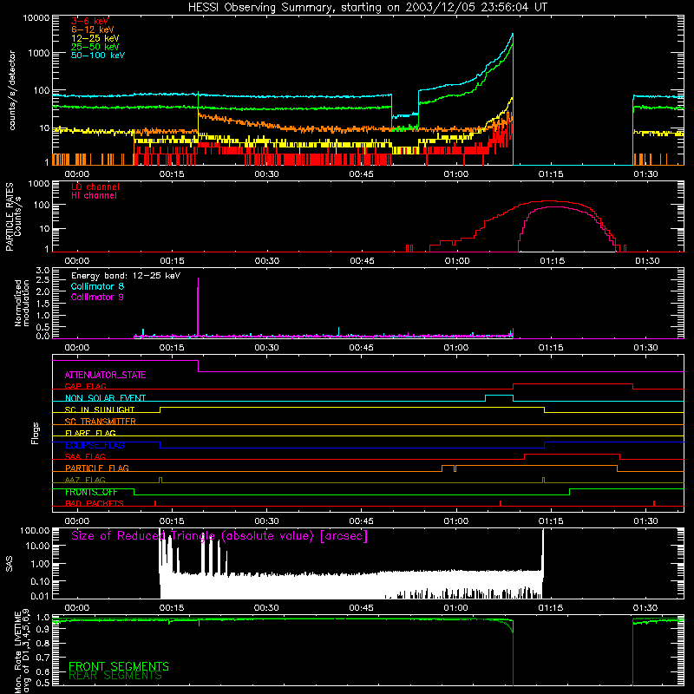Click the HESSI Observing Summary plot title

(368, 7)
